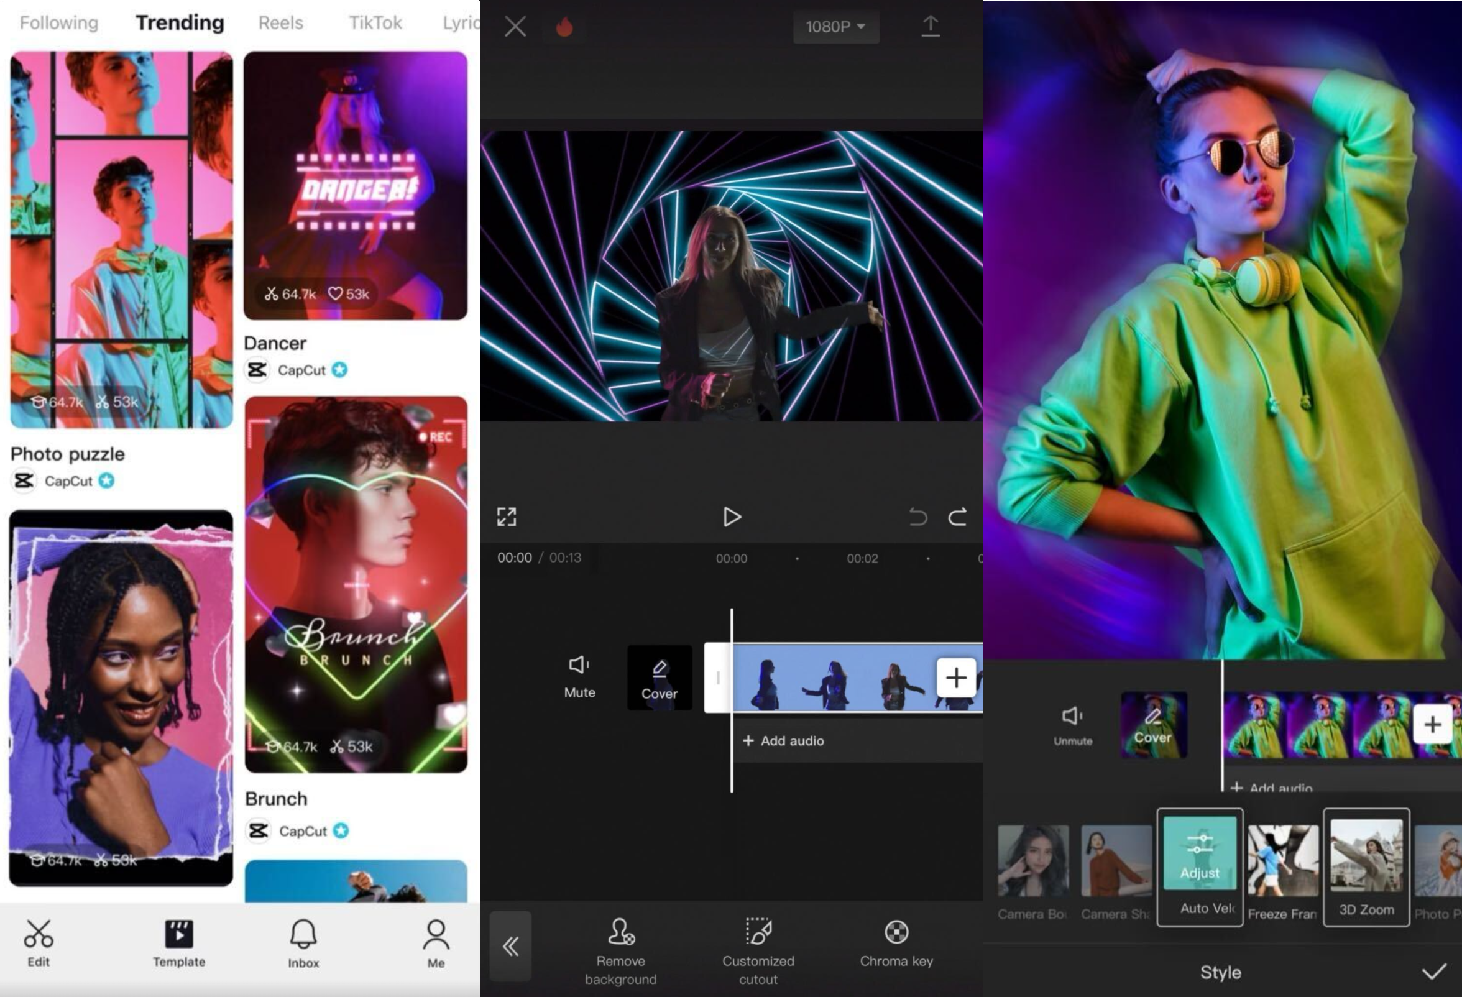Click the play button in video preview
1462x997 pixels.
coord(733,516)
